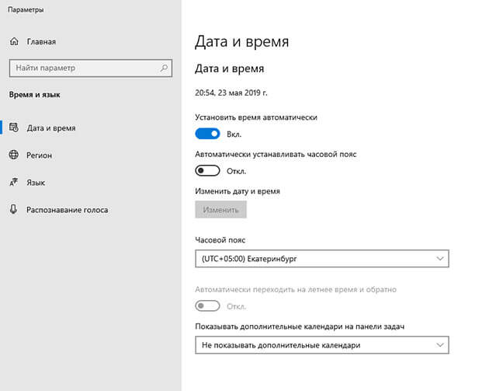Click the speech recognition microphone icon
The height and width of the screenshot is (391, 489).
13,209
